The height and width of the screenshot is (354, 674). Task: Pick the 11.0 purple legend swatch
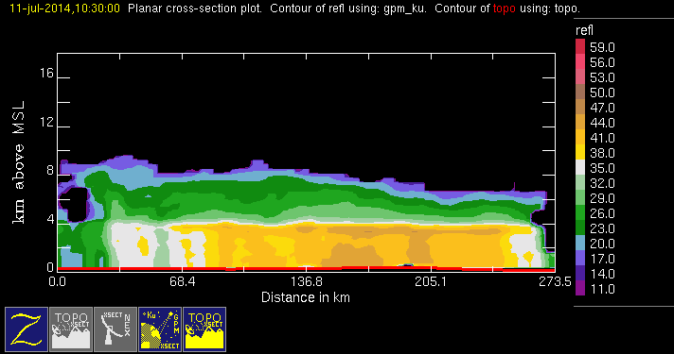(580, 288)
